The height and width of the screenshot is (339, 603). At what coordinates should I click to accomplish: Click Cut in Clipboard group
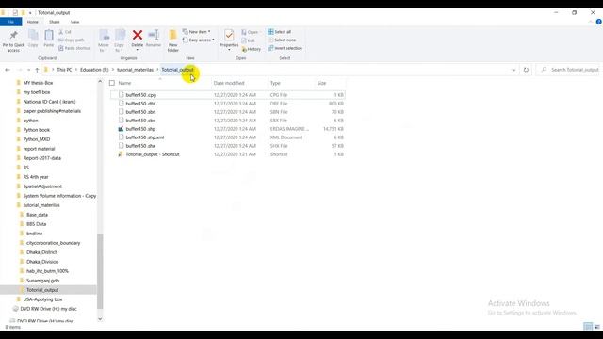65,32
